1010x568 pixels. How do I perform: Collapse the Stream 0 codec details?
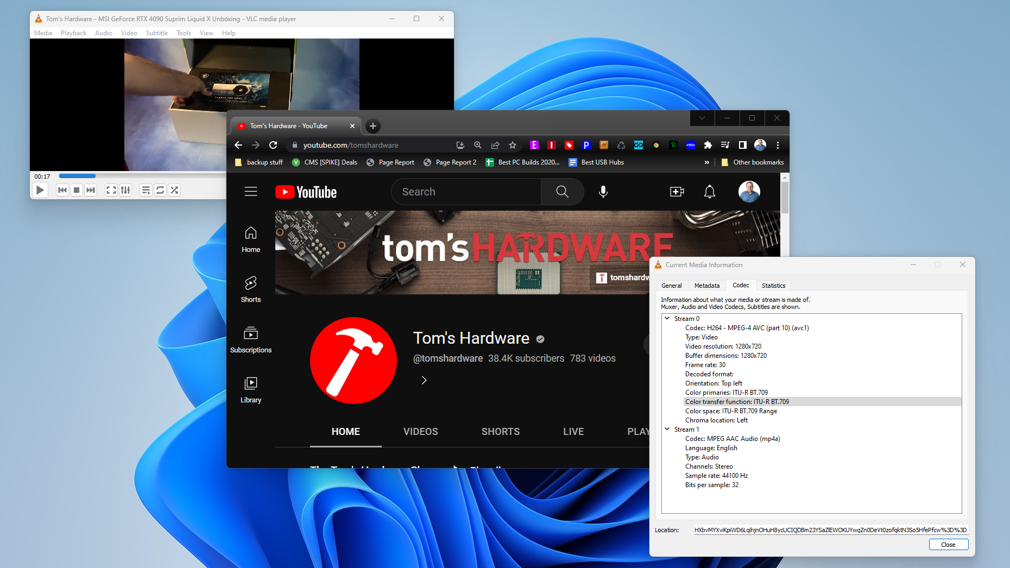[x=667, y=318]
